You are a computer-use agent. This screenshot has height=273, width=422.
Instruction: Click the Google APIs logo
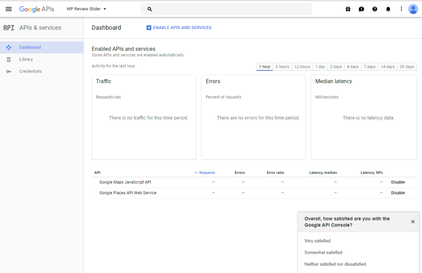click(37, 9)
